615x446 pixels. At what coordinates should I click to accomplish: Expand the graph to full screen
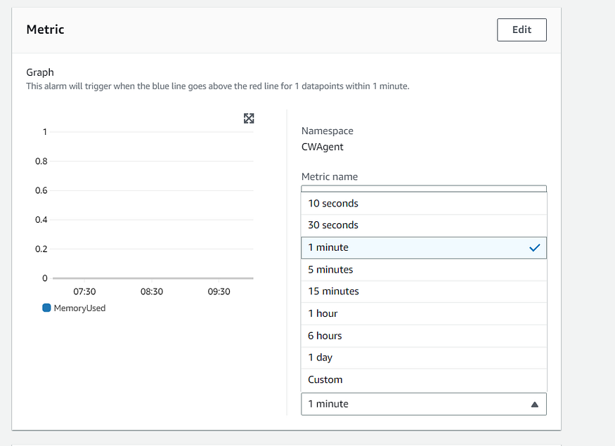(x=248, y=119)
